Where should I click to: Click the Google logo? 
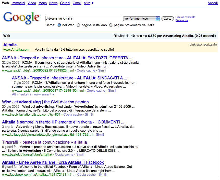tap(22, 18)
